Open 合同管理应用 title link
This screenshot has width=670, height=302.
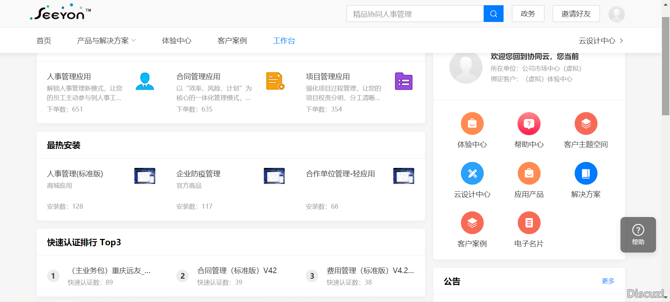[199, 77]
